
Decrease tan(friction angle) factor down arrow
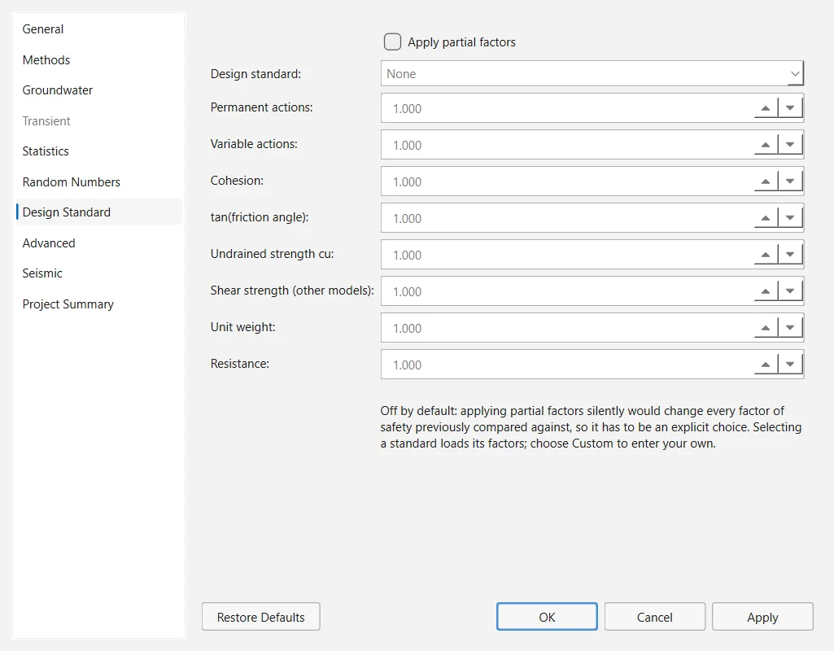point(790,218)
